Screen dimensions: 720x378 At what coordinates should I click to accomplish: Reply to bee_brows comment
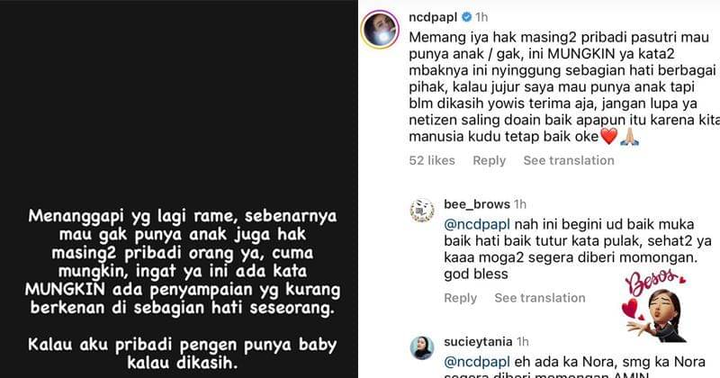[460, 298]
